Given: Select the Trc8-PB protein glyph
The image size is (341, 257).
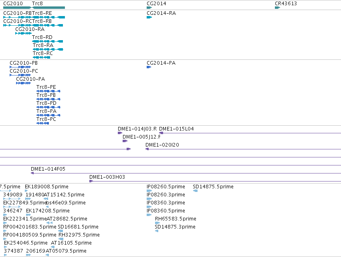Looking at the screenshot, I should pos(48,99).
